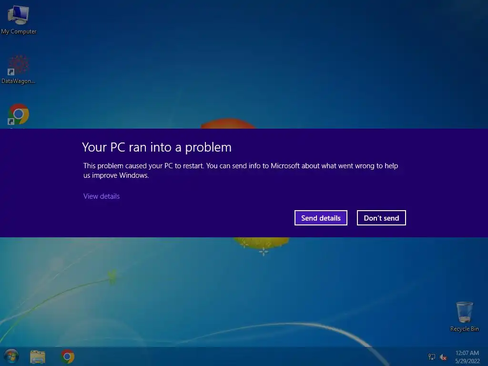
Task: Open the network status tray icon
Action: coord(432,357)
